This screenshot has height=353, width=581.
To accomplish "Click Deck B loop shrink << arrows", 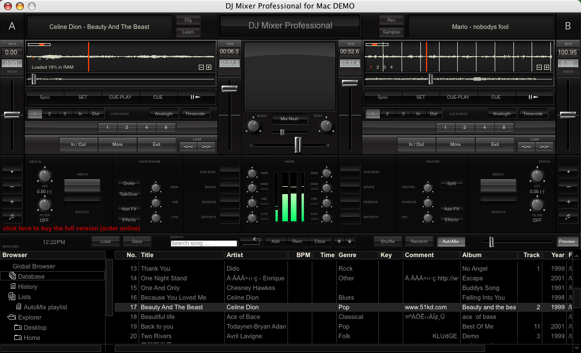I will pos(526,146).
